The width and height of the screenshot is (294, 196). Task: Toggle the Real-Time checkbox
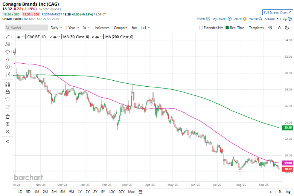[227, 28]
